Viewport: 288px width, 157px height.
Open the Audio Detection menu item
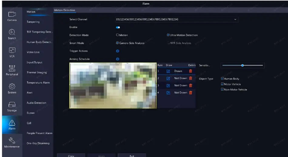click(36, 103)
